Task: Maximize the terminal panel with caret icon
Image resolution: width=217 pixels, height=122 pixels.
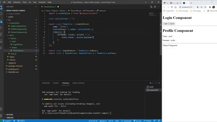Action: click(x=156, y=83)
